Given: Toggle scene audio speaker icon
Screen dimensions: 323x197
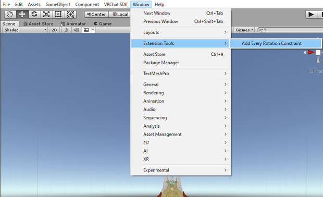Looking at the screenshot, I should [x=76, y=30].
